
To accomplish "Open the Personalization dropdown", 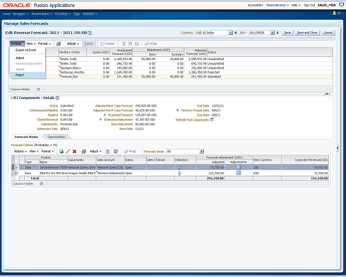I will [x=277, y=5].
